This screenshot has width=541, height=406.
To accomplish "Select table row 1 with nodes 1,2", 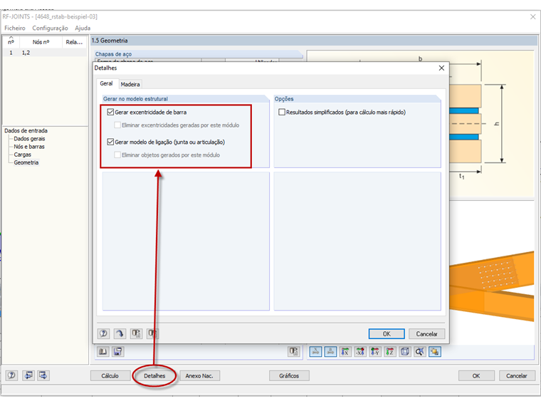I will 45,53.
